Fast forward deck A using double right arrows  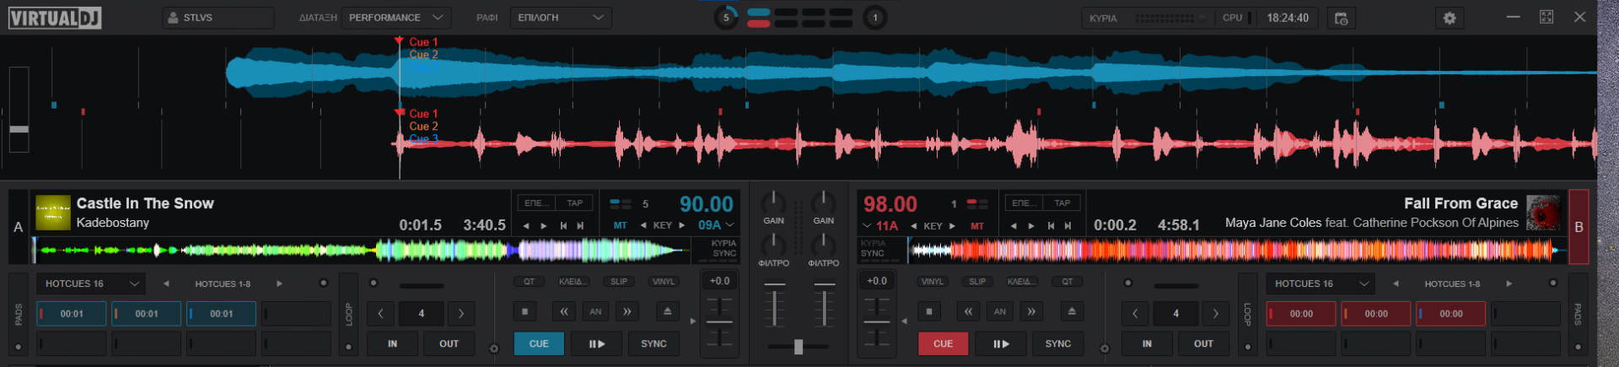627,311
